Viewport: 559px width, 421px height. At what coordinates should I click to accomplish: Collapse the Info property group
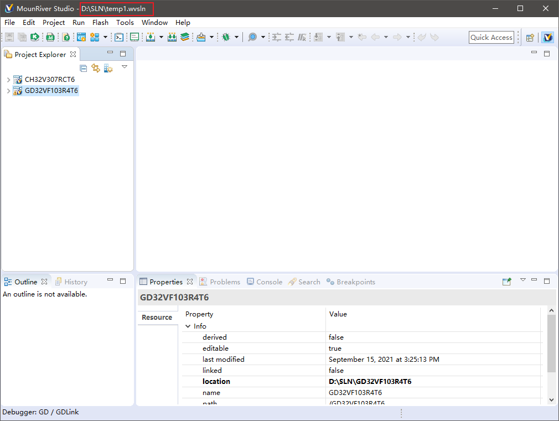188,326
